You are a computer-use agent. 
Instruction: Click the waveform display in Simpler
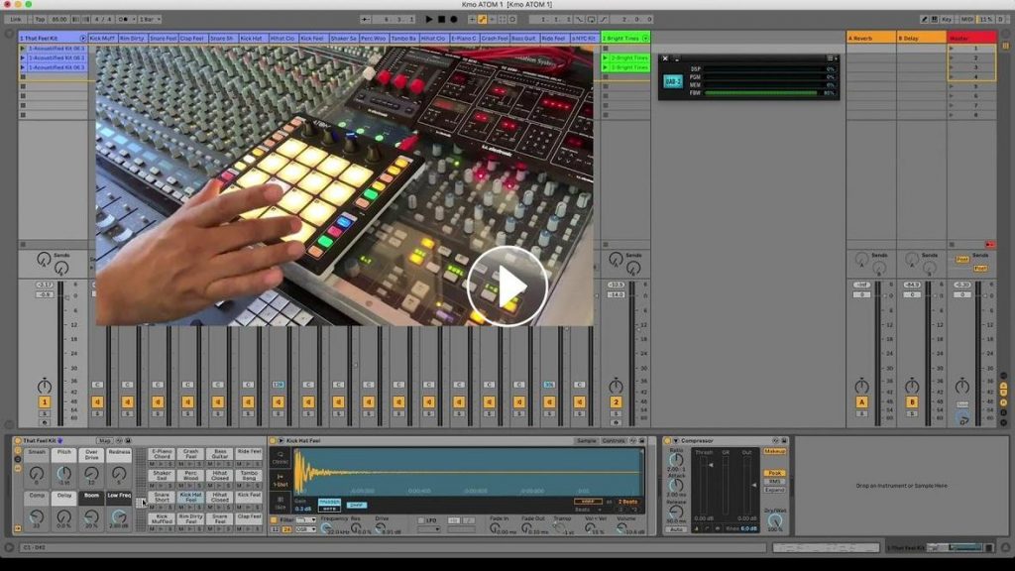[x=469, y=473]
